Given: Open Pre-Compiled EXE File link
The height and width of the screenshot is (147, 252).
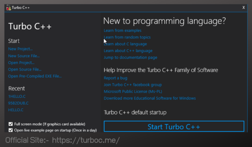Looking at the screenshot, I should (x=35, y=76).
